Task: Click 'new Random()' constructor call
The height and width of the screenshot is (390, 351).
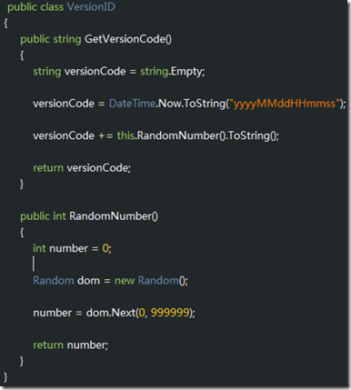Action: pyautogui.click(x=151, y=280)
